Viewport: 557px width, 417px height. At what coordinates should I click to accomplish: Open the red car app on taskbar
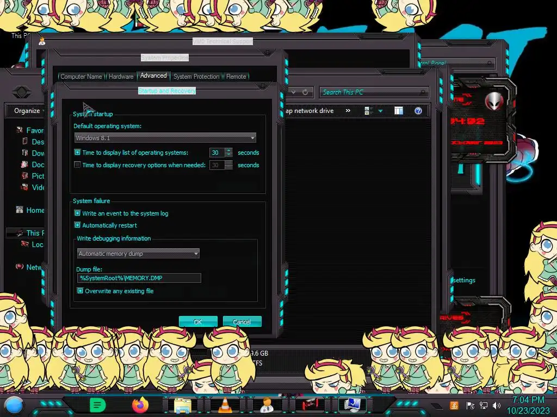click(310, 404)
